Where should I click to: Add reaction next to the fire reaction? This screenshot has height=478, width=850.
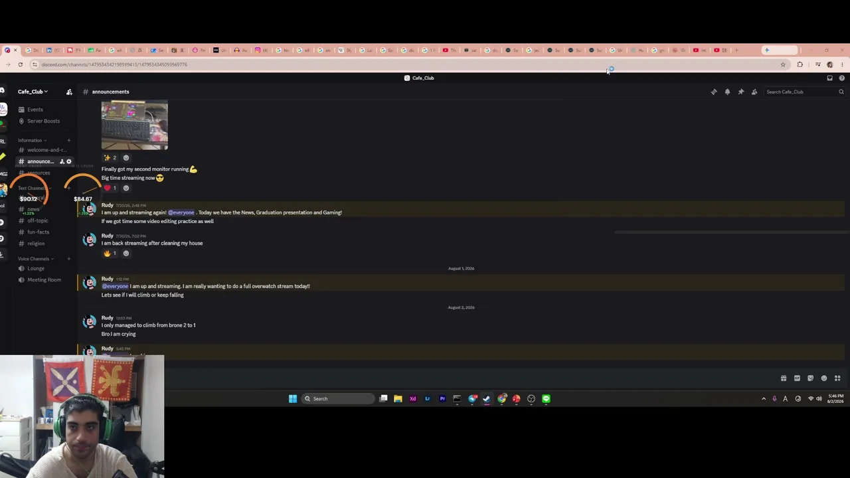click(126, 253)
